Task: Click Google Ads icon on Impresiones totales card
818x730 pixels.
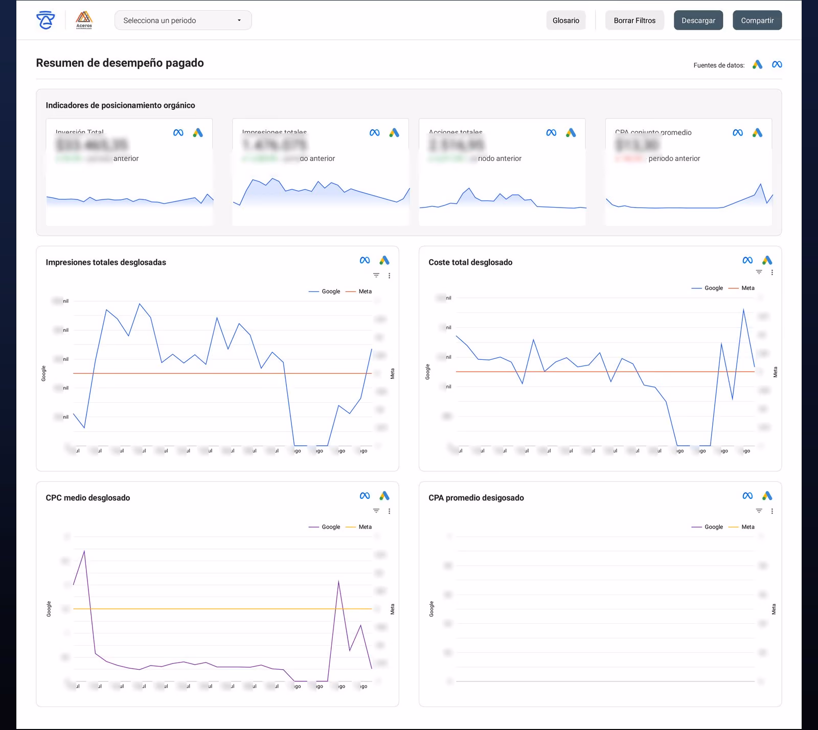Action: (394, 133)
